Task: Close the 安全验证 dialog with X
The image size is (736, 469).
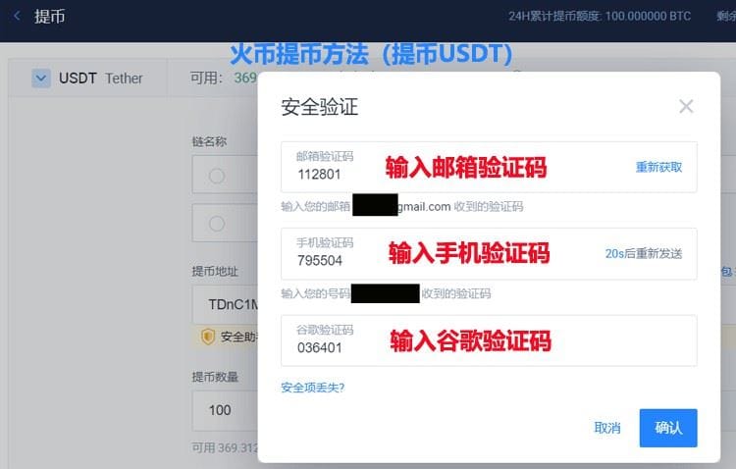Action: click(x=686, y=107)
